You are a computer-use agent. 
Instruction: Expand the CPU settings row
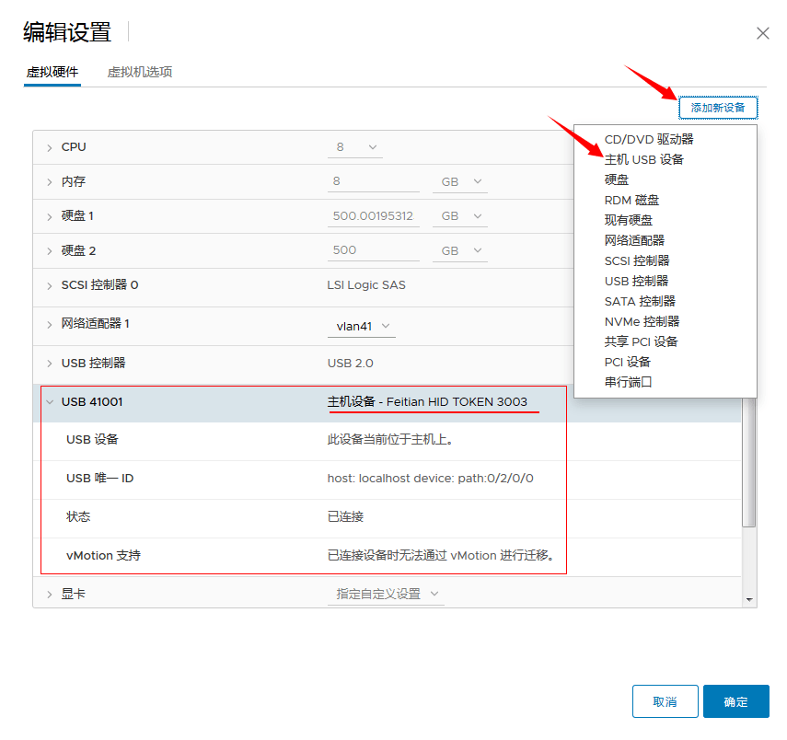(x=49, y=146)
